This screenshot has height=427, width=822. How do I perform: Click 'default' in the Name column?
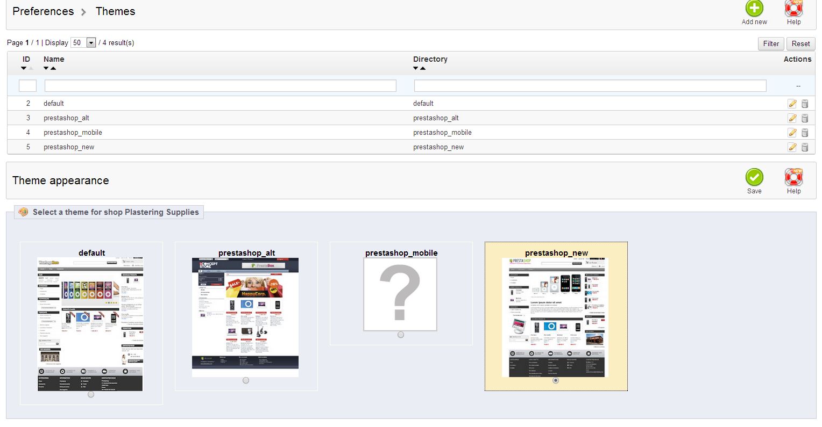point(54,104)
